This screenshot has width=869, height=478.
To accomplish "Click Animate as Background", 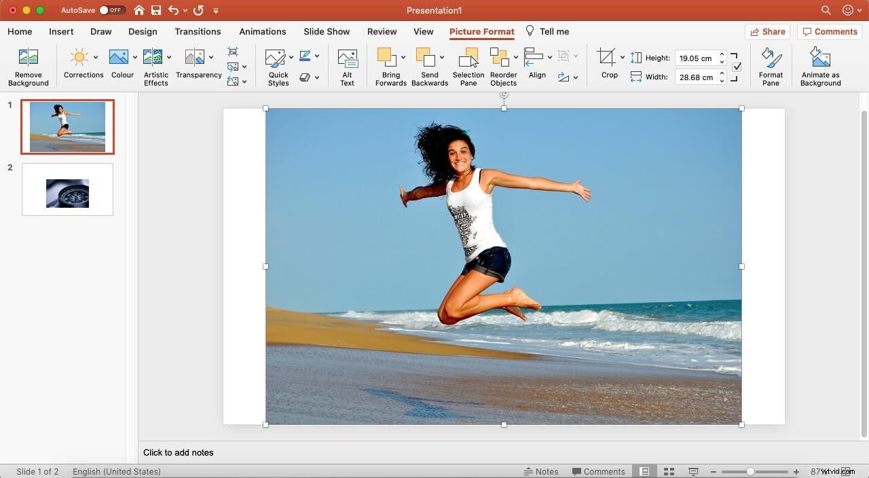I will [x=820, y=65].
